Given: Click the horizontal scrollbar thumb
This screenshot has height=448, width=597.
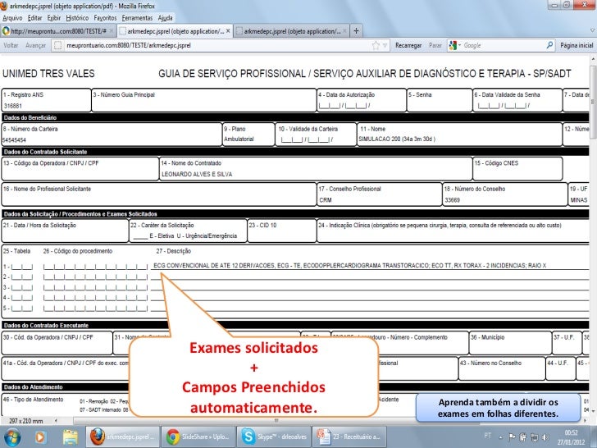Looking at the screenshot, I should tap(278, 421).
